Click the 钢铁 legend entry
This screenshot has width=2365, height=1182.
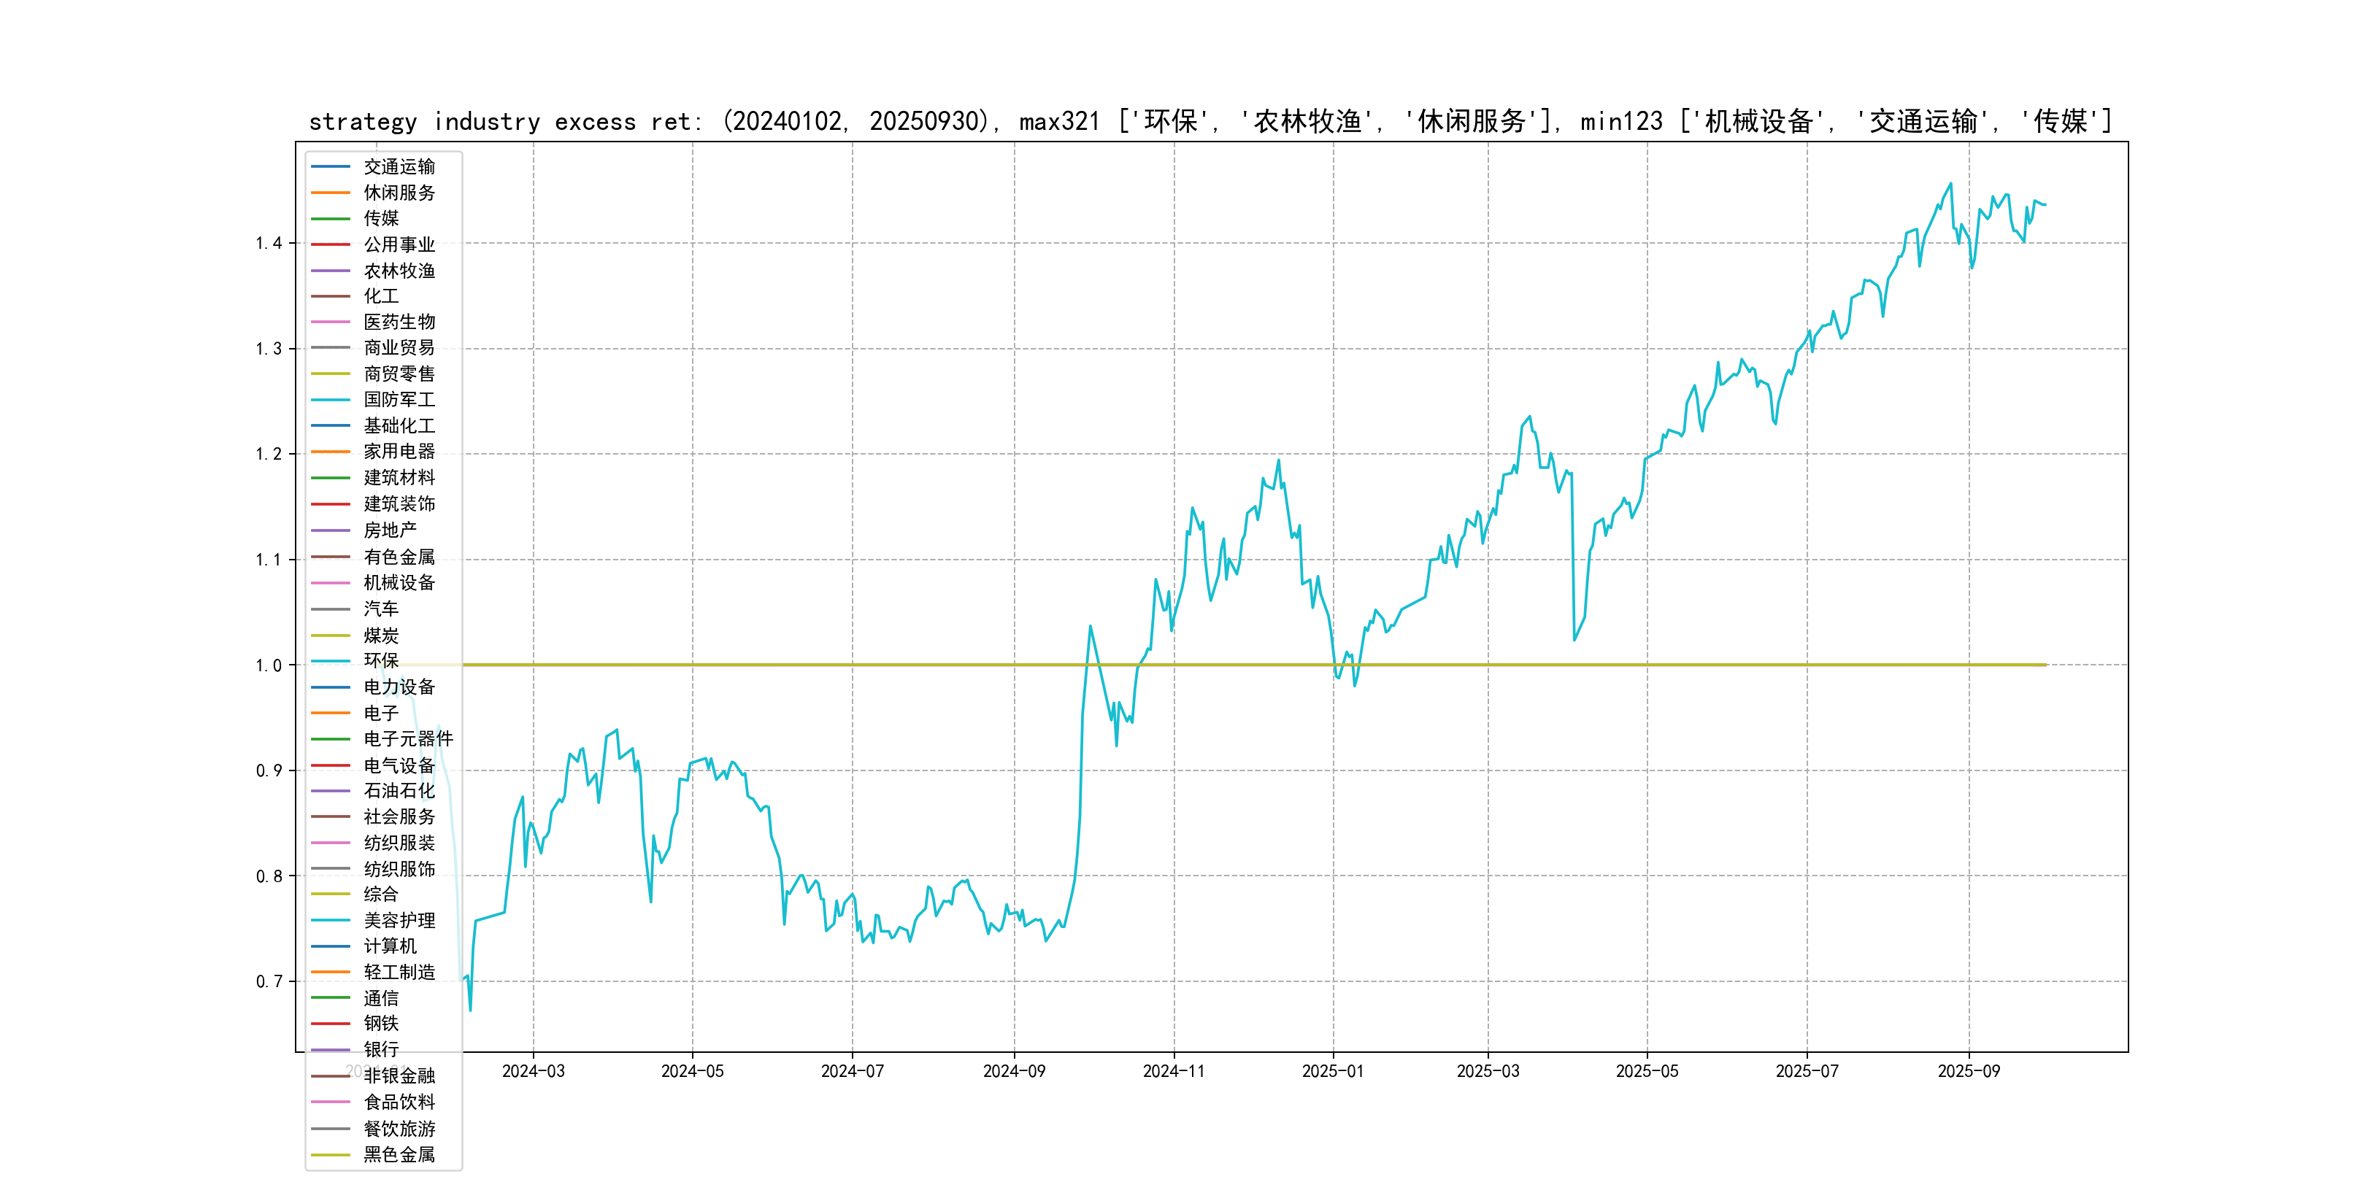point(381,1023)
